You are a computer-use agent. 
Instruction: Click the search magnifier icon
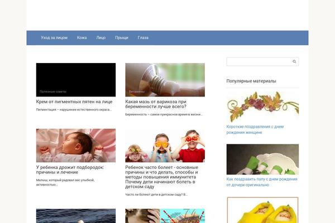[294, 61]
